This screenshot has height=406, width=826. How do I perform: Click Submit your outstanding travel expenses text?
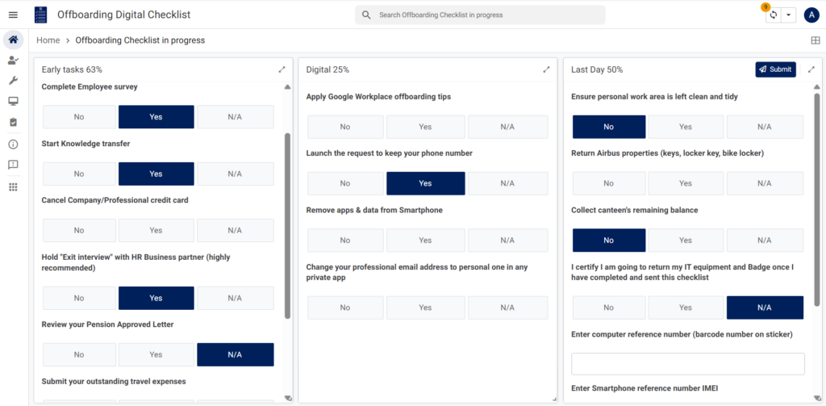tap(113, 381)
